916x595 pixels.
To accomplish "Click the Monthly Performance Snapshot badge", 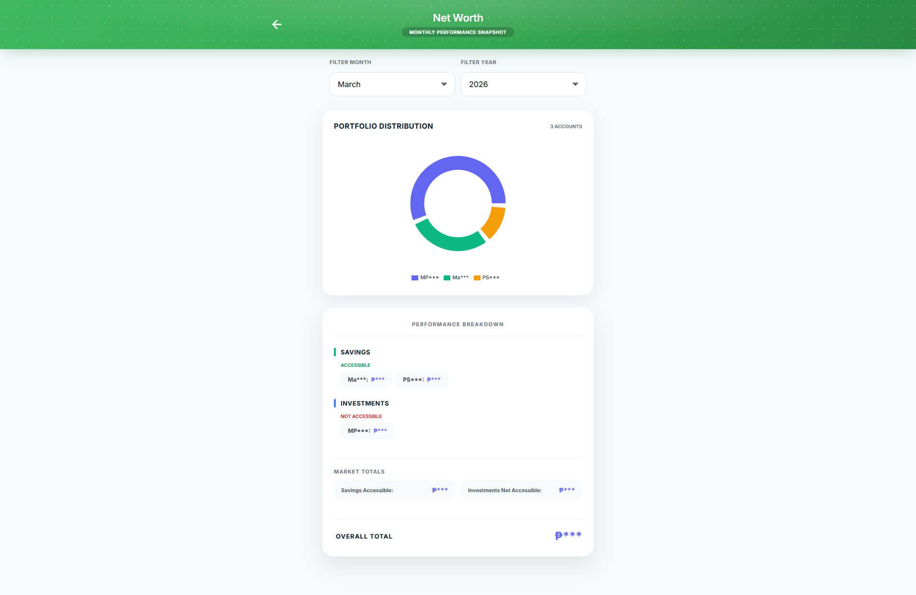I will tap(458, 32).
